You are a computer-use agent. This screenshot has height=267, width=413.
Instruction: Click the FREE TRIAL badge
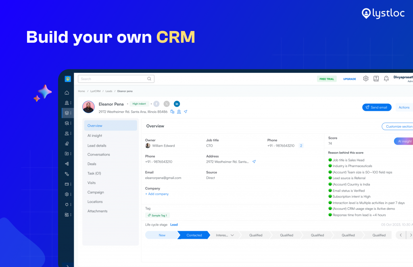point(327,79)
